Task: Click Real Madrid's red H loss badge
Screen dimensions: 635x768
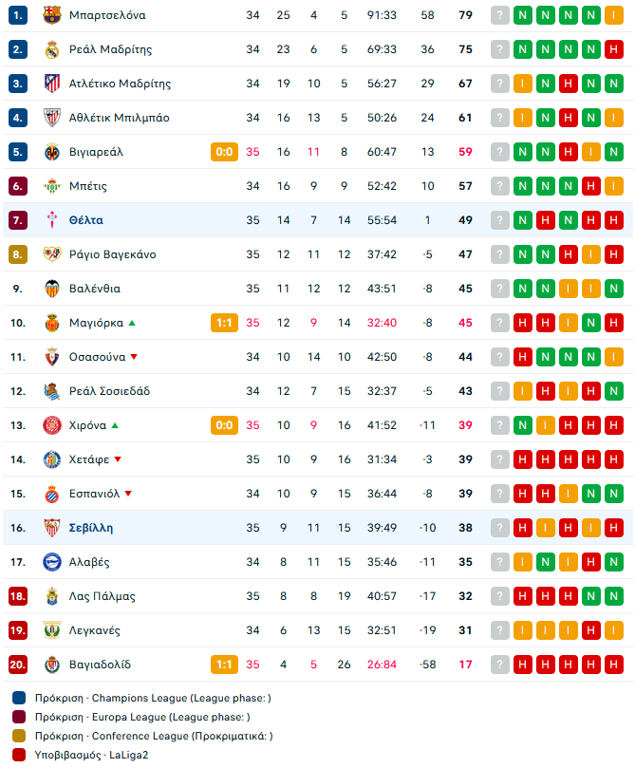Action: (x=614, y=49)
